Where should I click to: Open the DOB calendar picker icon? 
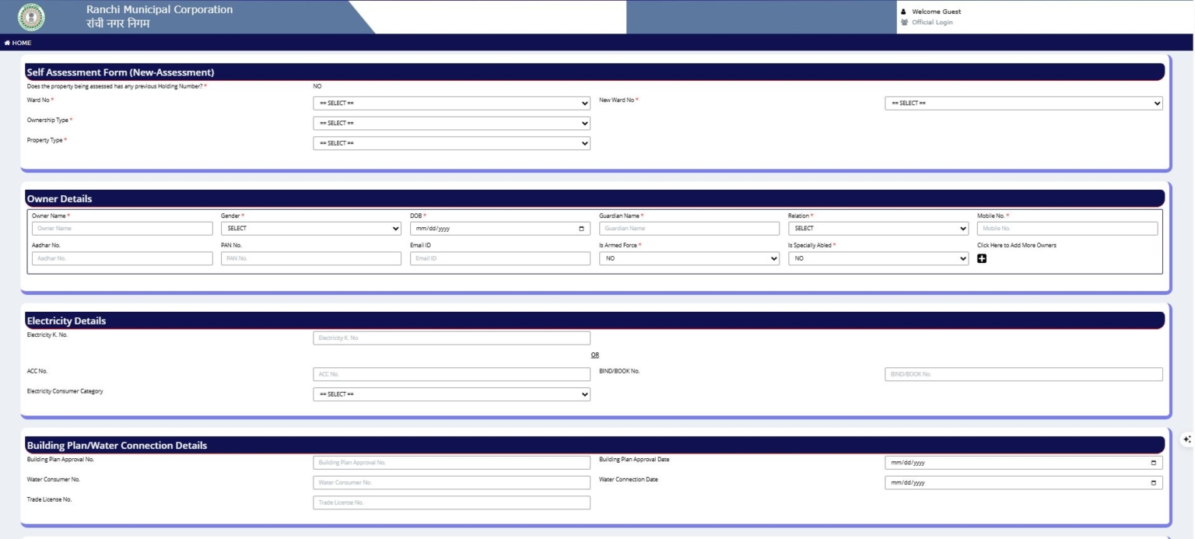tap(581, 229)
